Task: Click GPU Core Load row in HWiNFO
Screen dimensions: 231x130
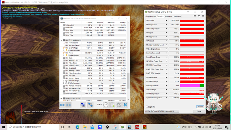Action: point(93,68)
